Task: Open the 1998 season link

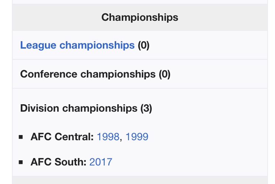Action: pos(108,137)
